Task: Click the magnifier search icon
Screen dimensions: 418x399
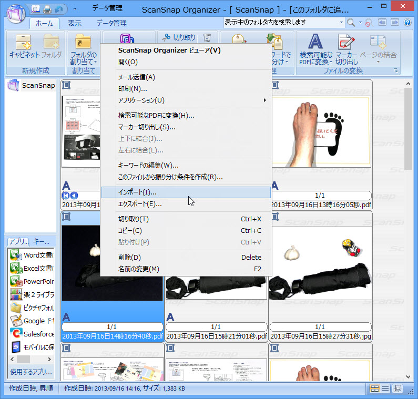Action: 351,23
